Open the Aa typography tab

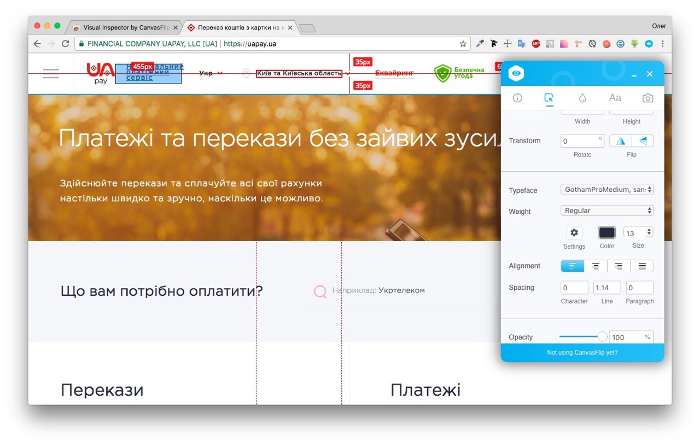[x=615, y=98]
